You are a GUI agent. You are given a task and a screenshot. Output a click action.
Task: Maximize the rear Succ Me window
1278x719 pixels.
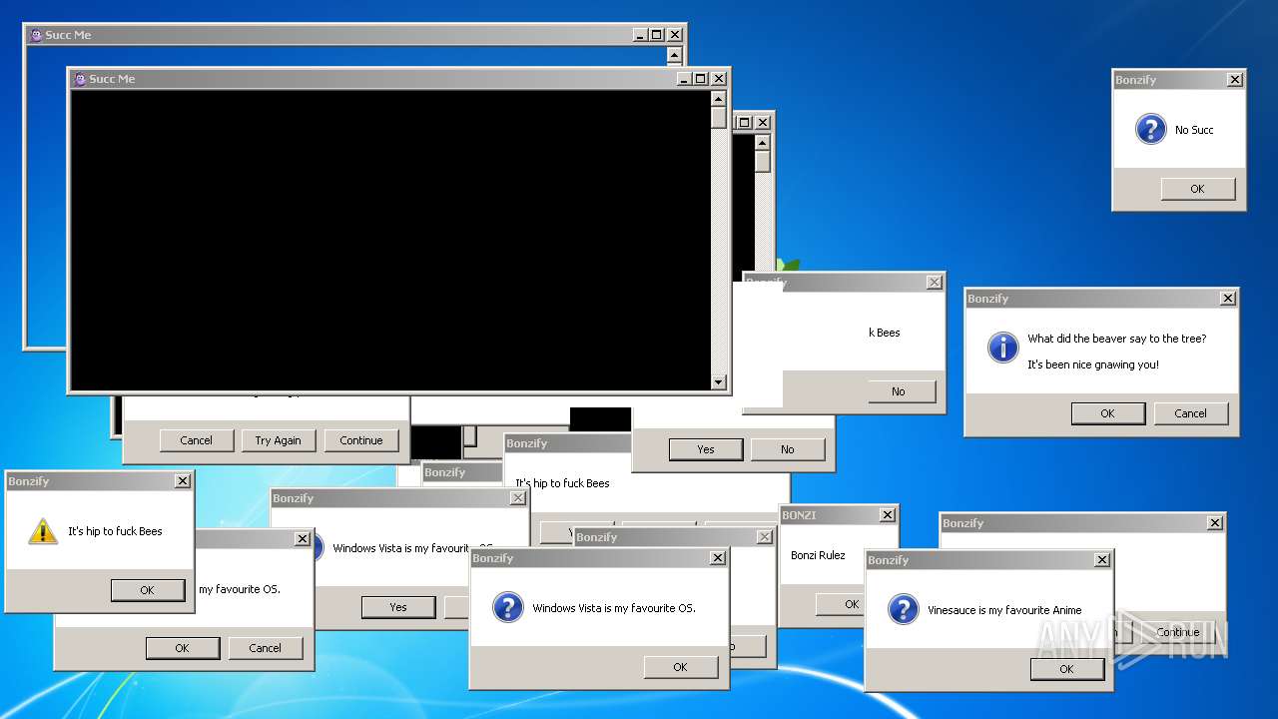pyautogui.click(x=656, y=35)
